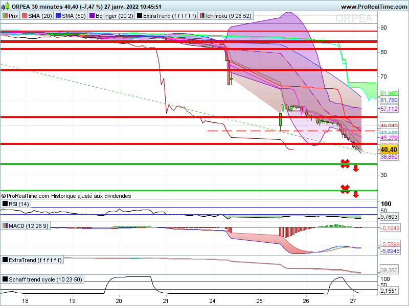Viewport: 409px width, 306px height.
Task: Select the SMA (20) indicator label
Action: click(40, 16)
